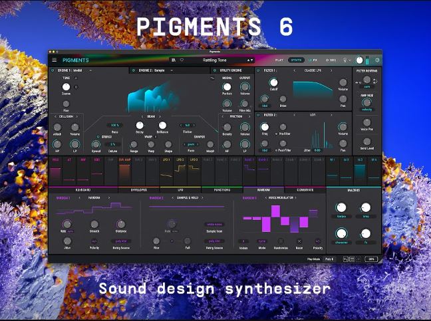Select previous Collusion exciter with left arrow
Screen dimensions: 431x321
coord(55,117)
